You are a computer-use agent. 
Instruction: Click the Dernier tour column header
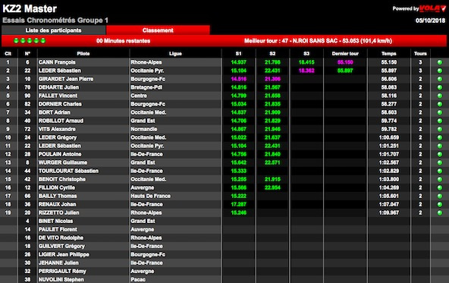345,54
